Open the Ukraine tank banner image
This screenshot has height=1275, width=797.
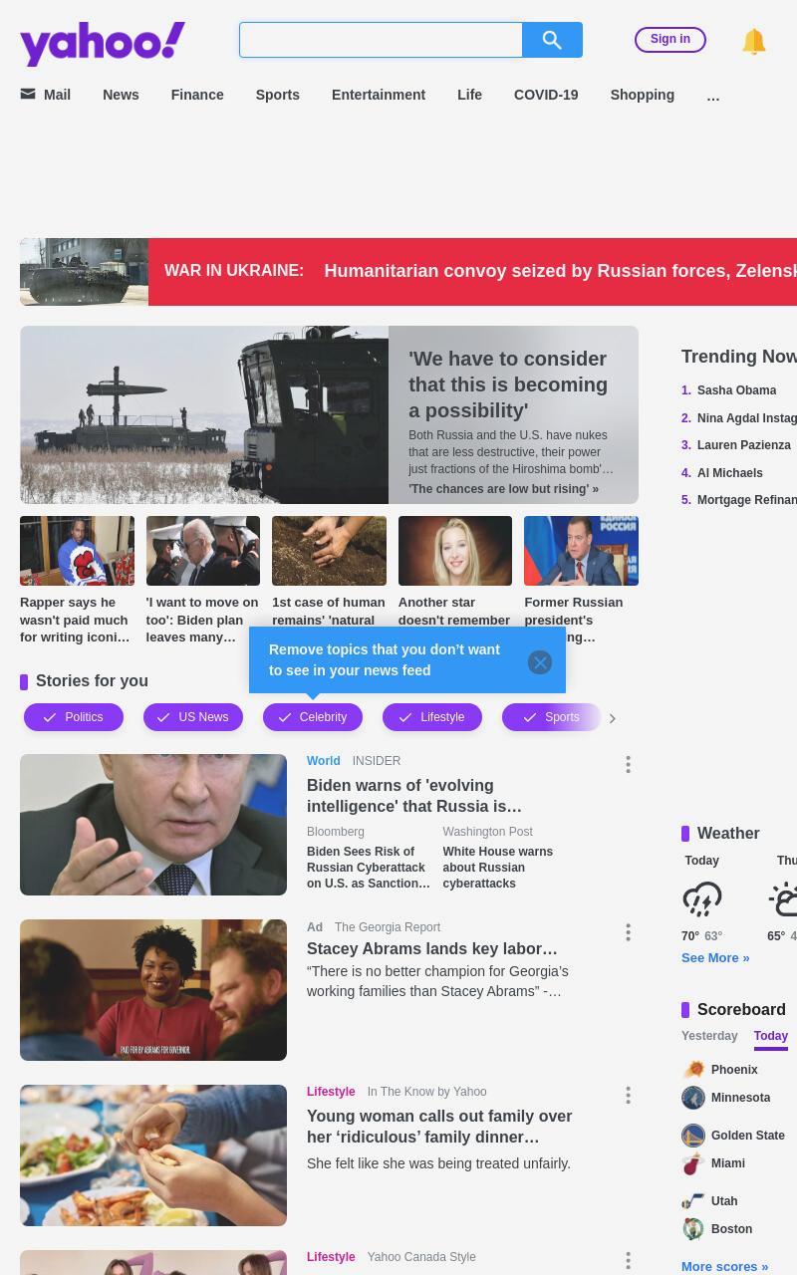[x=84, y=272]
